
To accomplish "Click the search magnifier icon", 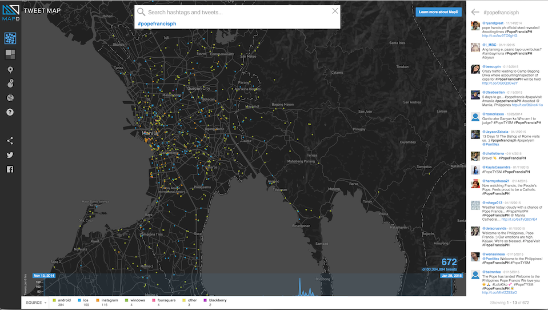I will click(141, 12).
